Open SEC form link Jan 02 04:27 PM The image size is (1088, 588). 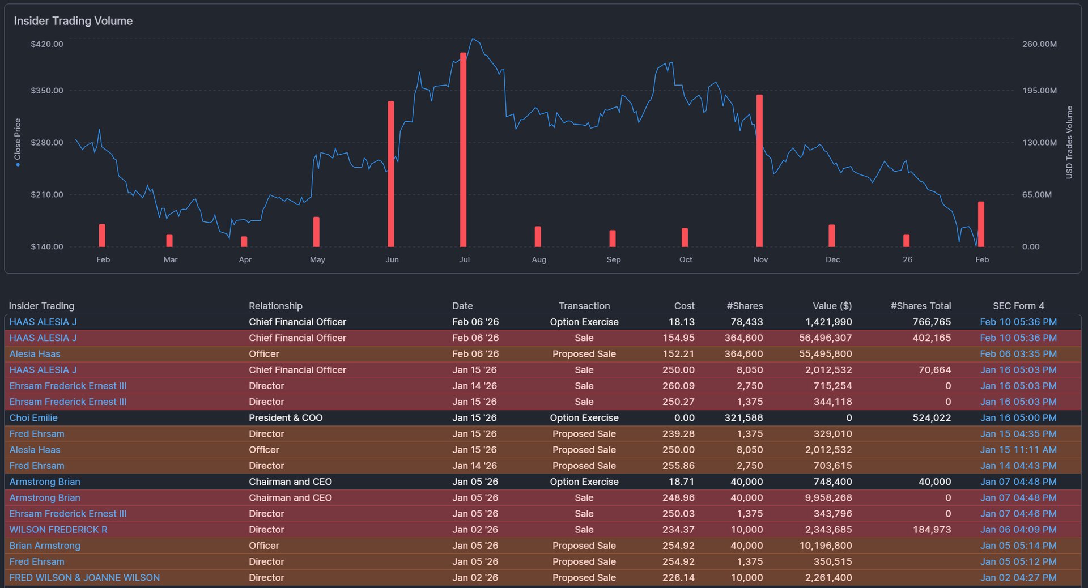pyautogui.click(x=1018, y=577)
